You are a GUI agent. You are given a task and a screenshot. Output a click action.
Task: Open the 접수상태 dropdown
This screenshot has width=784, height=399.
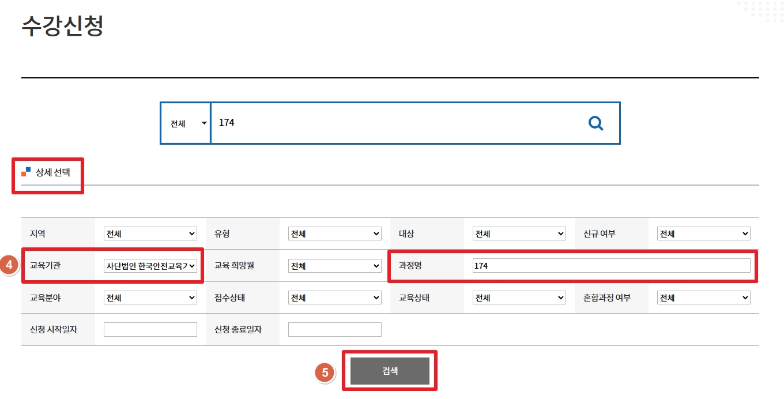(x=334, y=298)
